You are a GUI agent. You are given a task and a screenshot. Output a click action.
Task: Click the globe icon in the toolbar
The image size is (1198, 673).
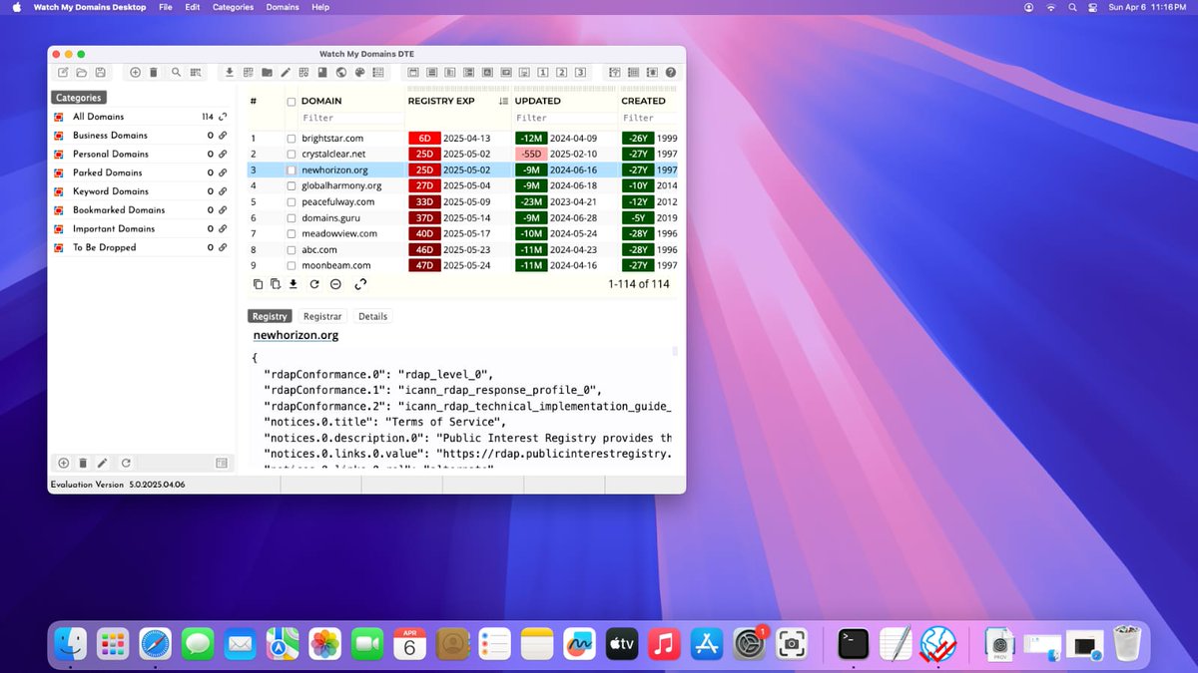click(340, 73)
